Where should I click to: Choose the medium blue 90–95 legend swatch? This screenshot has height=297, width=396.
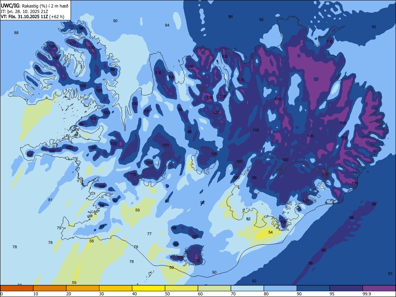click(x=313, y=288)
